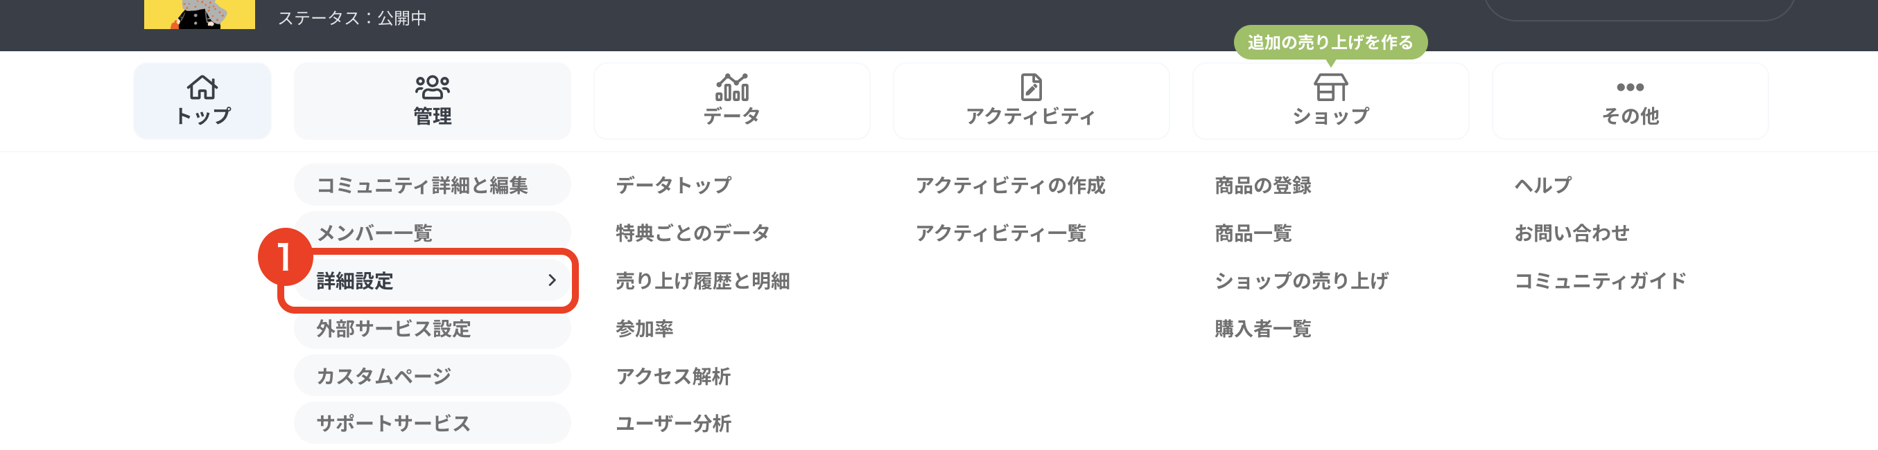The image size is (1878, 450).
Task: Select メンバー一覧 from the menu
Action: (x=374, y=233)
